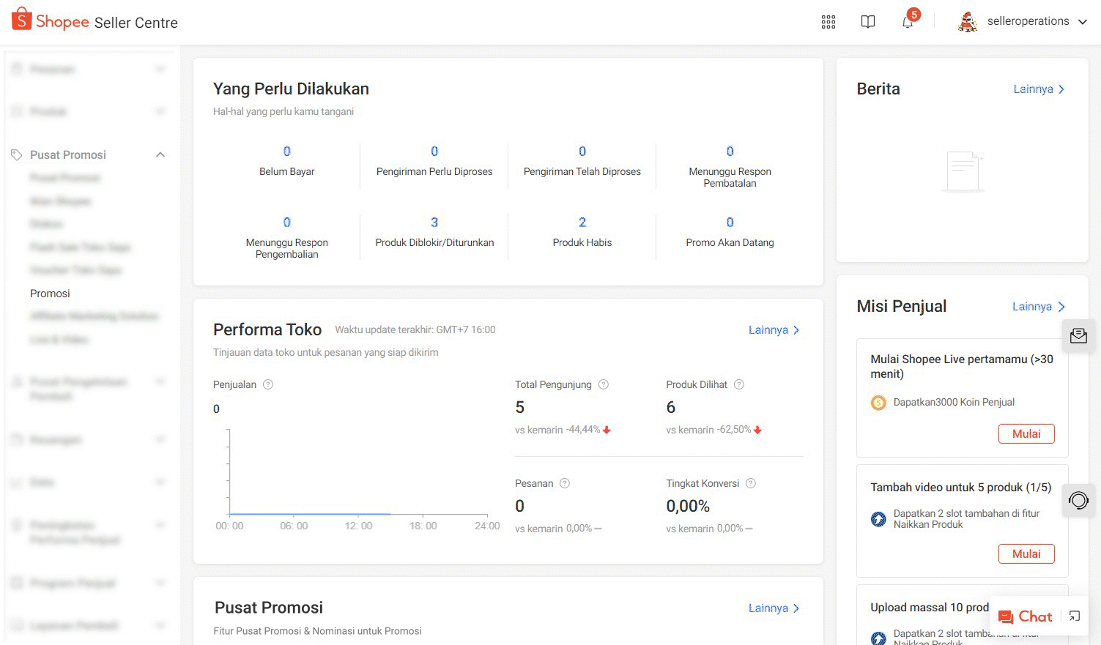
Task: Click the info icon beside Total Pengunjung
Action: click(x=604, y=384)
